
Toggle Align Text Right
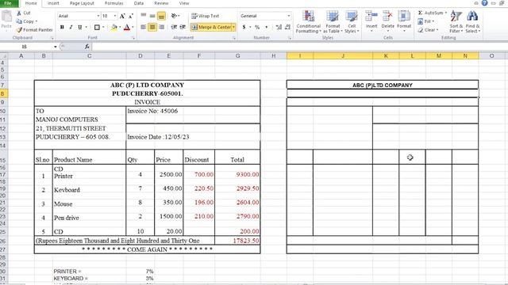161,27
